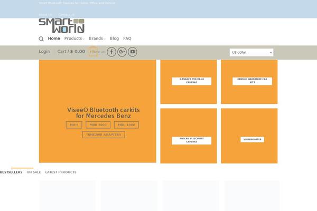
Task: Open the search magnifier icon
Action: tap(41, 39)
